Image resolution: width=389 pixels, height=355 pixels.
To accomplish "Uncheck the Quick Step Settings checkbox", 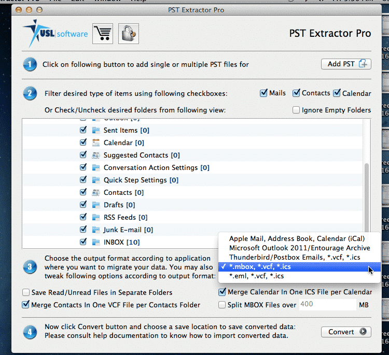I will click(84, 179).
